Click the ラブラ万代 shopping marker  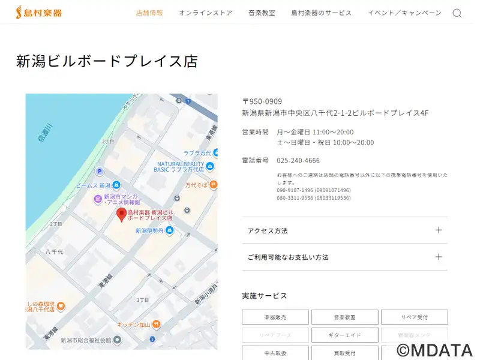click(215, 152)
